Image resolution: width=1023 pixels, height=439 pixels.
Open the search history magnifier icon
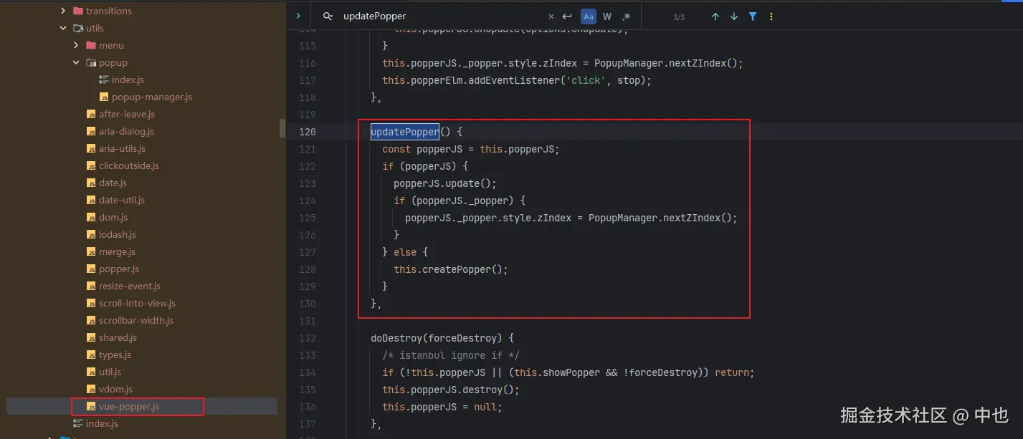328,16
